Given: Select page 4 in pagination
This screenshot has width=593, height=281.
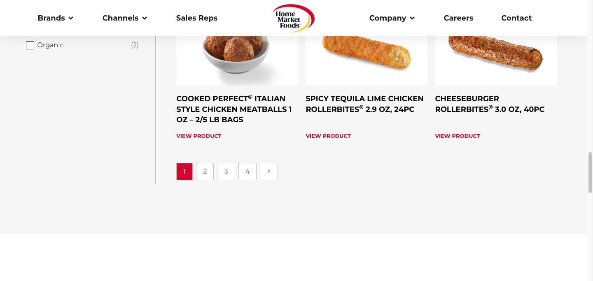Looking at the screenshot, I should pyautogui.click(x=247, y=172).
